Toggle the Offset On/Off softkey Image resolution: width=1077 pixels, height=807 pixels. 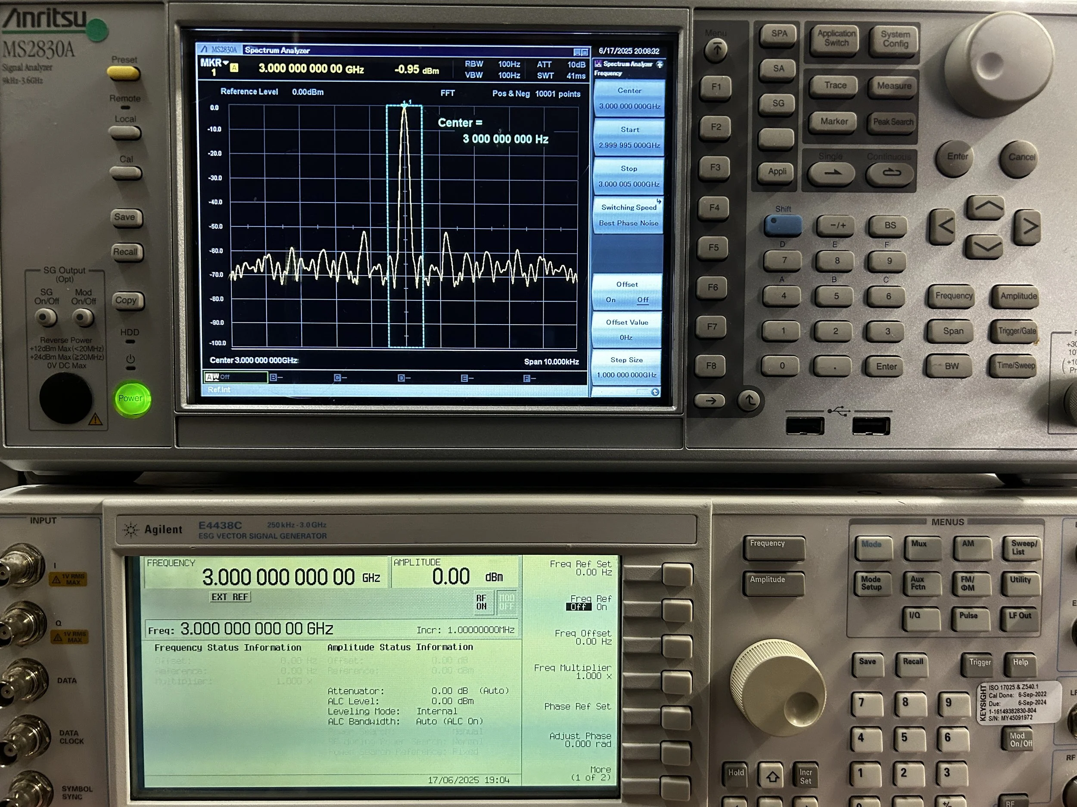pos(627,292)
